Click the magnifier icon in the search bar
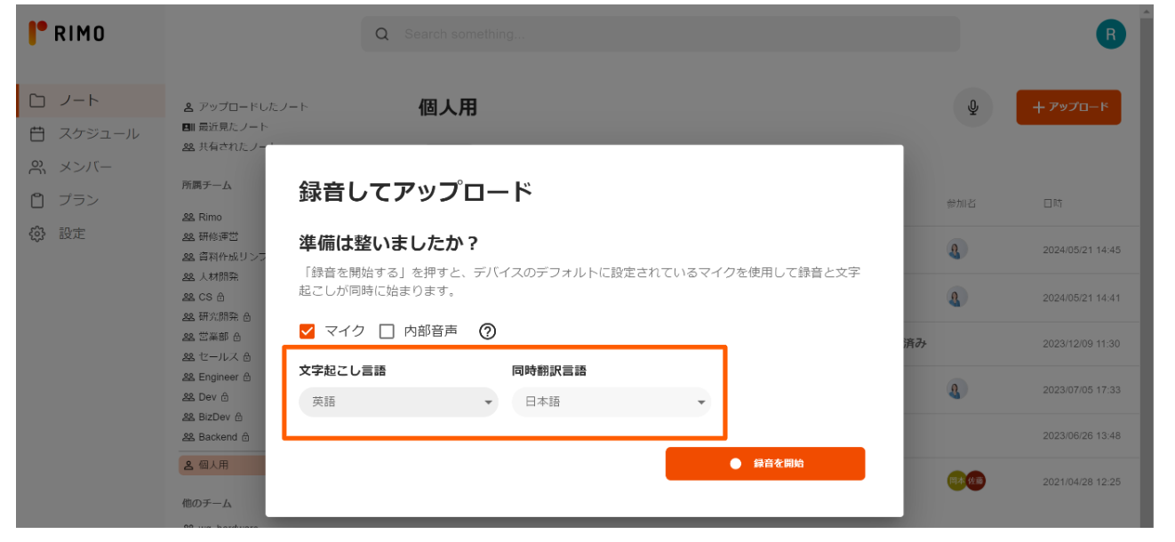Screen dimensions: 1175x542 point(382,34)
